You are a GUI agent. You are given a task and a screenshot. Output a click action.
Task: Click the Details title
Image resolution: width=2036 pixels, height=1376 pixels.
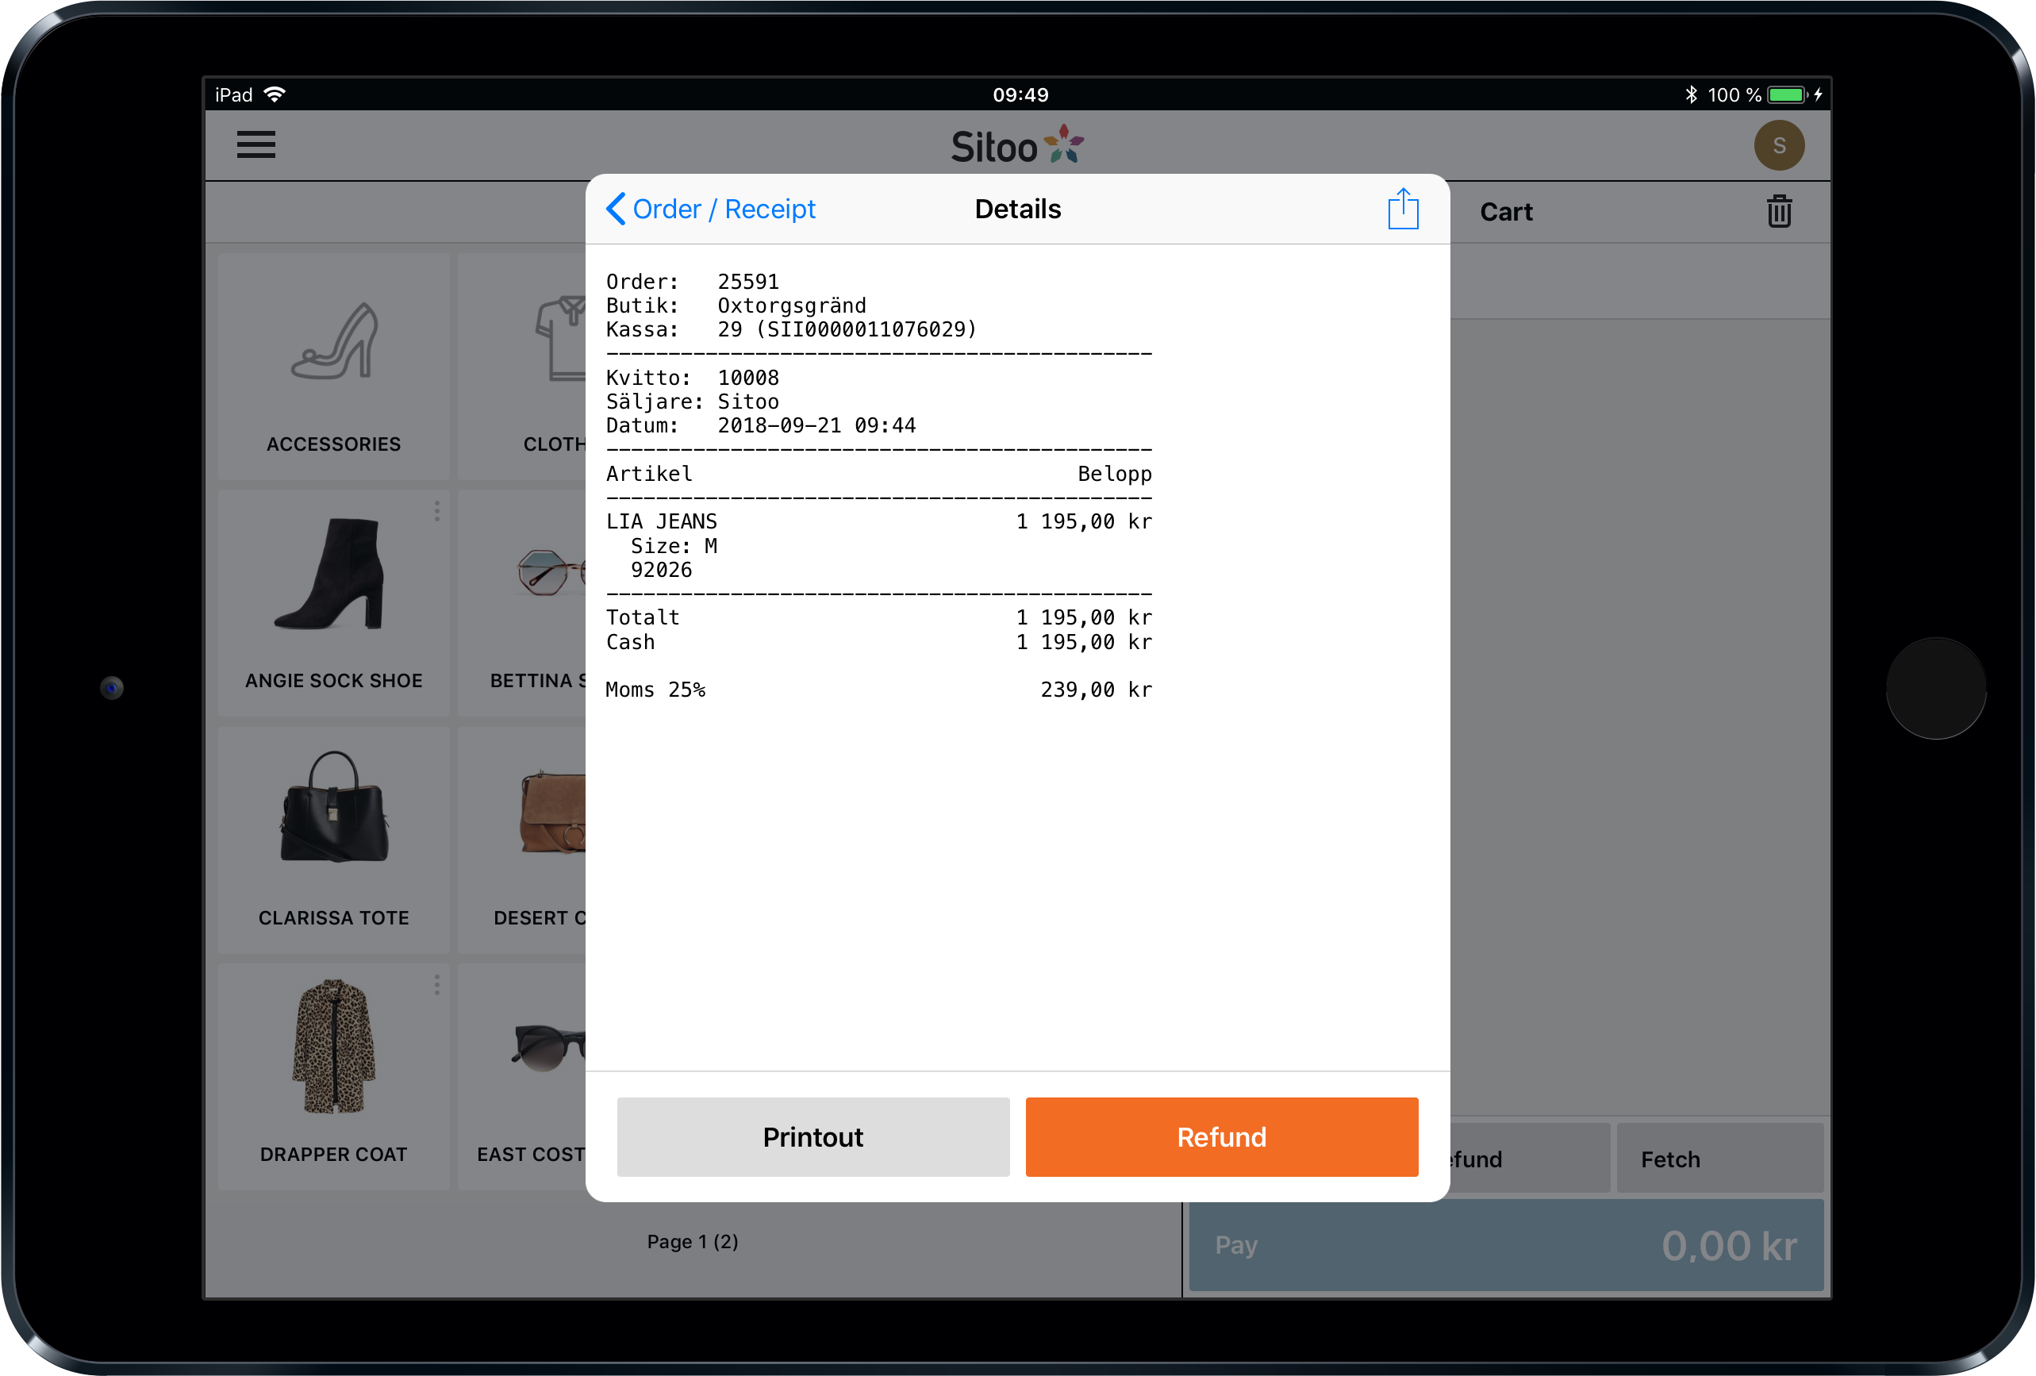coord(1018,209)
